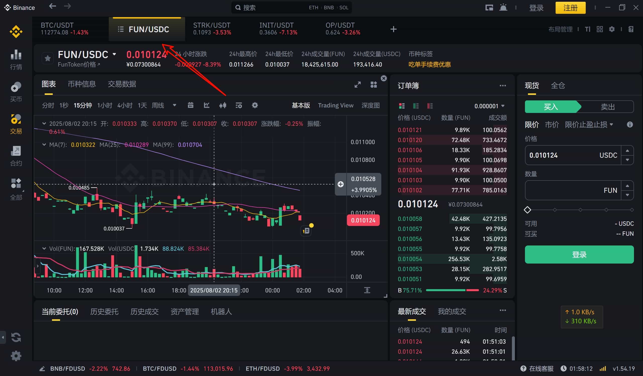
Task: Open the 行情 markets sidebar icon
Action: [16, 60]
